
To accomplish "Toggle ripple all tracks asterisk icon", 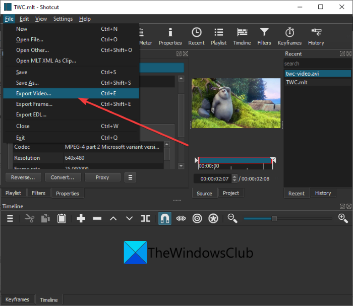I will coord(213,218).
